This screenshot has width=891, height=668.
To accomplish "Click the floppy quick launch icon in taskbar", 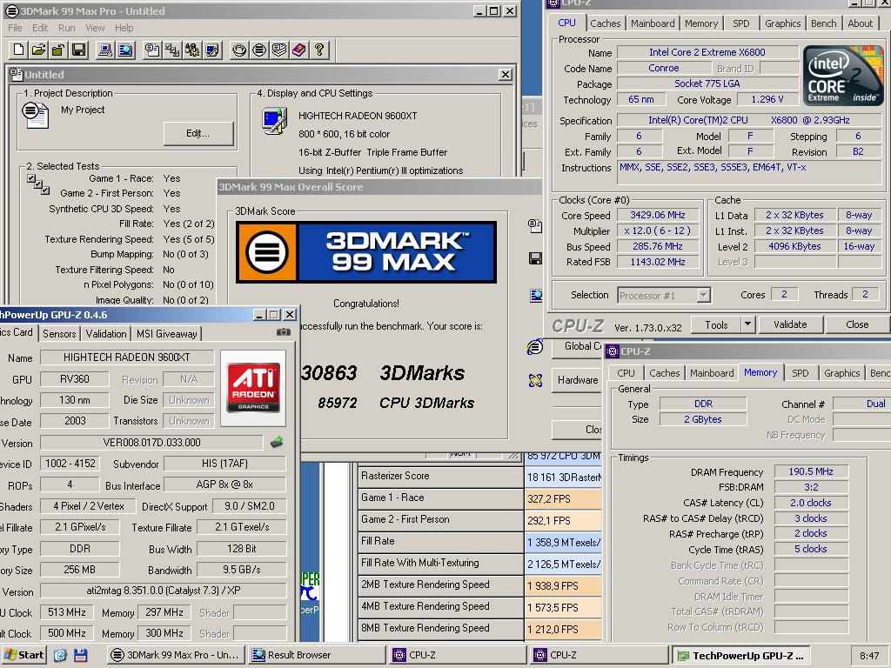I will tap(81, 655).
